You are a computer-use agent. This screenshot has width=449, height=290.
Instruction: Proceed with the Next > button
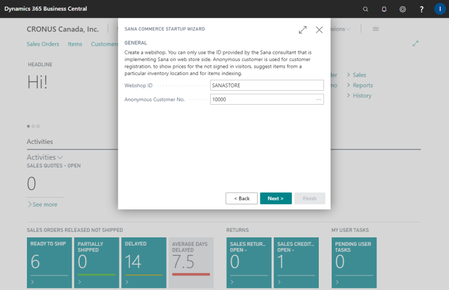pyautogui.click(x=276, y=198)
